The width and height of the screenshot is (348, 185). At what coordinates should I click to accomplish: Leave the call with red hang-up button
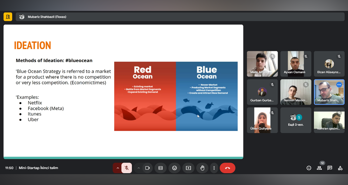tap(227, 168)
